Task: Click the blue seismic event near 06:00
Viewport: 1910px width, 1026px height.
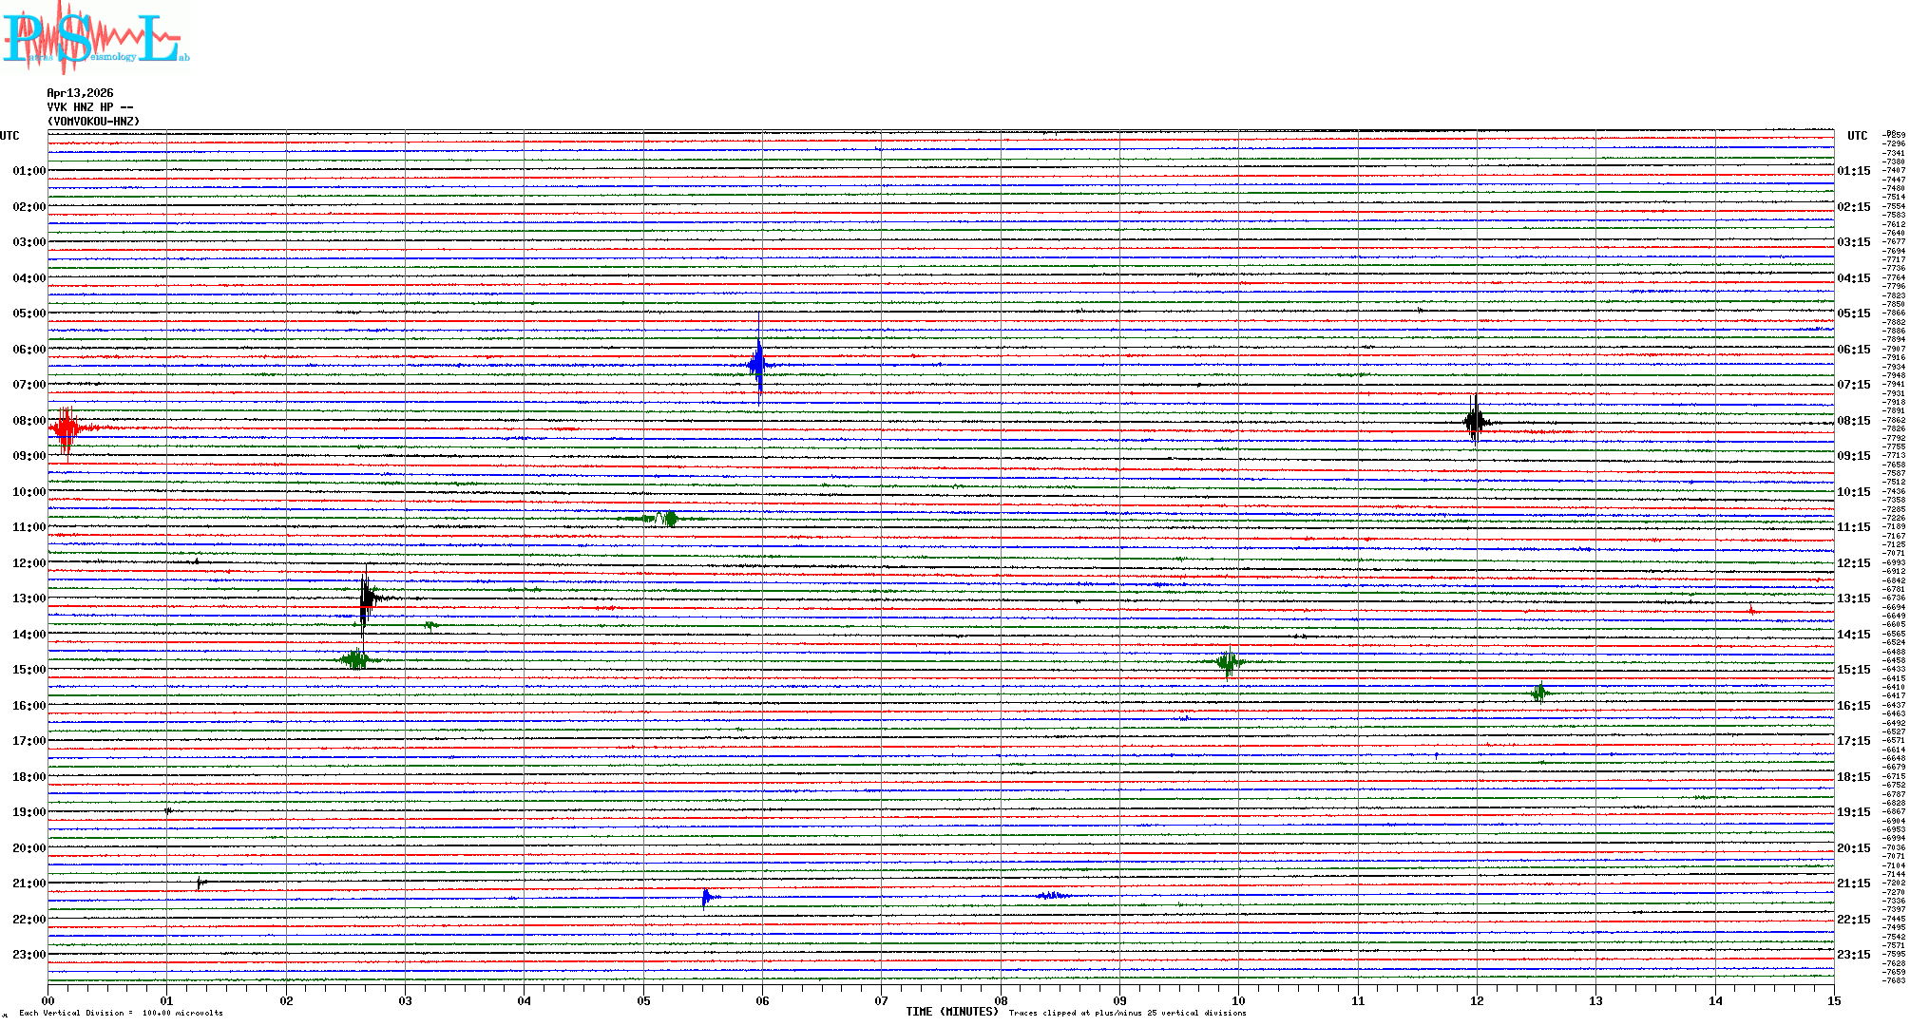Action: pyautogui.click(x=757, y=364)
